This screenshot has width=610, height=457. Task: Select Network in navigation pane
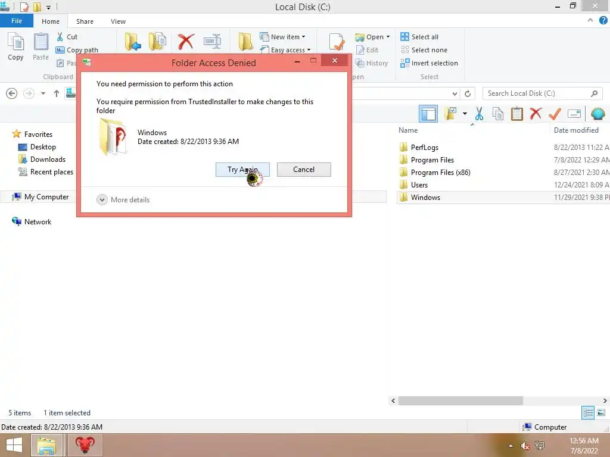(32, 221)
